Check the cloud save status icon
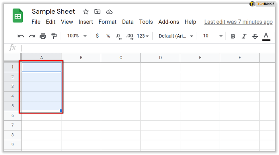 coord(109,12)
